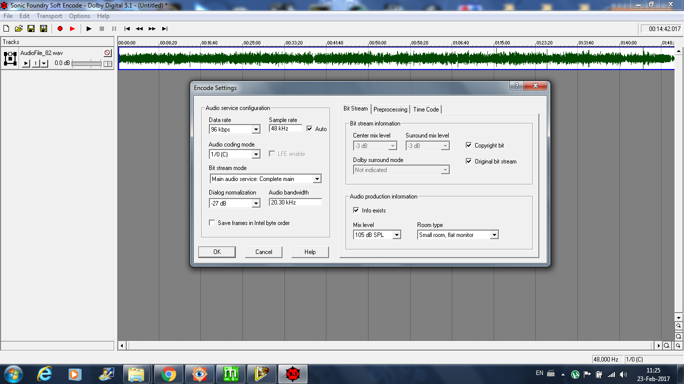Click the horizontal scrollbar right arrow
The width and height of the screenshot is (684, 384).
point(659,345)
